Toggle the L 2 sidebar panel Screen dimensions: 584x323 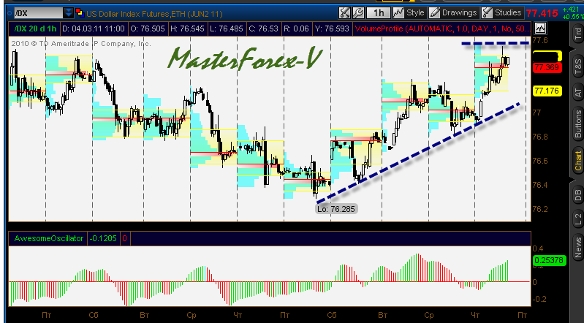[578, 218]
